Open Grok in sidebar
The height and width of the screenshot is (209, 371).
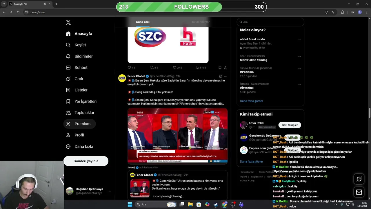pyautogui.click(x=74, y=79)
